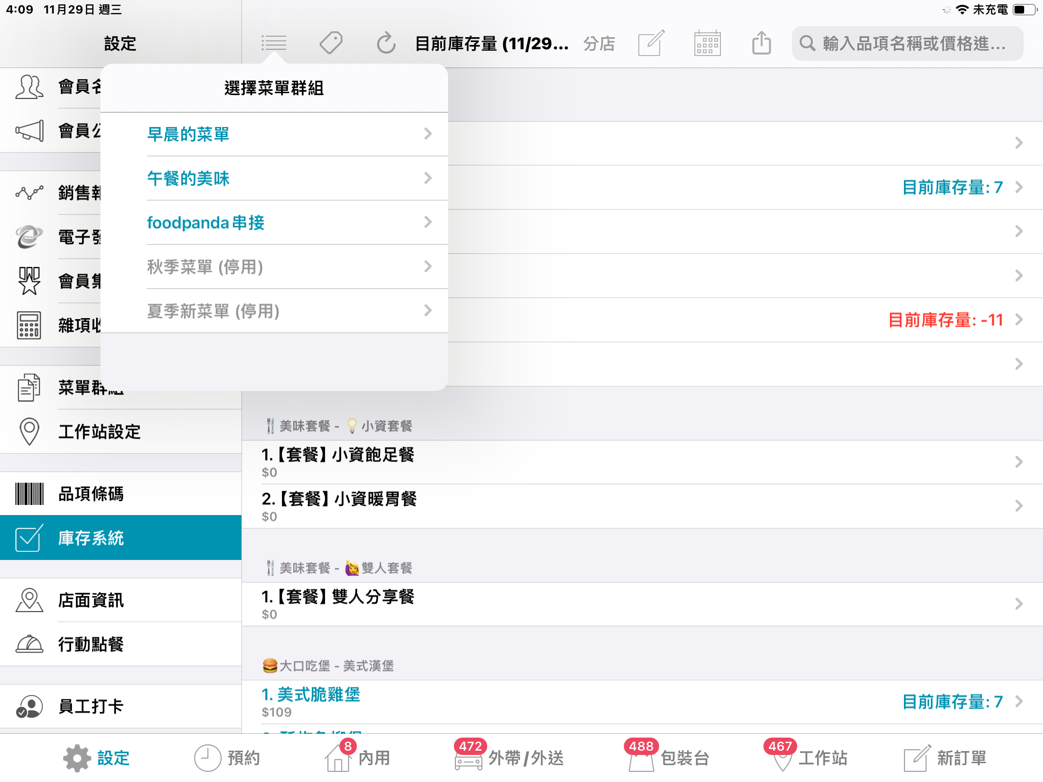This screenshot has height=782, width=1043.
Task: Expand 午餐的美味 chevron
Action: coord(428,178)
